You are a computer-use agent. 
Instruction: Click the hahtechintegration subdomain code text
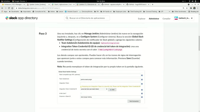110,43
